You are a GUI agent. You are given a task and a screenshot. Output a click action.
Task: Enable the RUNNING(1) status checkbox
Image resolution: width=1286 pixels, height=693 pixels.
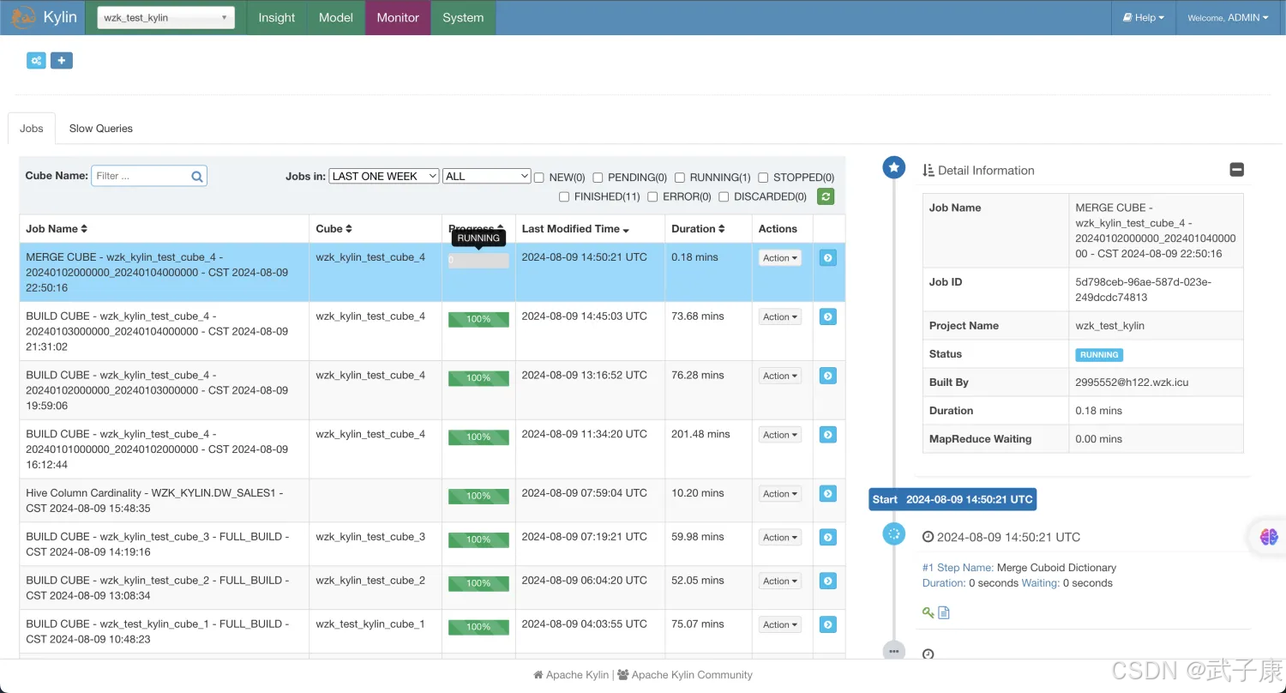point(680,178)
